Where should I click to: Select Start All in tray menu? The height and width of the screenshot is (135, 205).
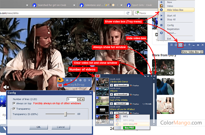pos(171,16)
